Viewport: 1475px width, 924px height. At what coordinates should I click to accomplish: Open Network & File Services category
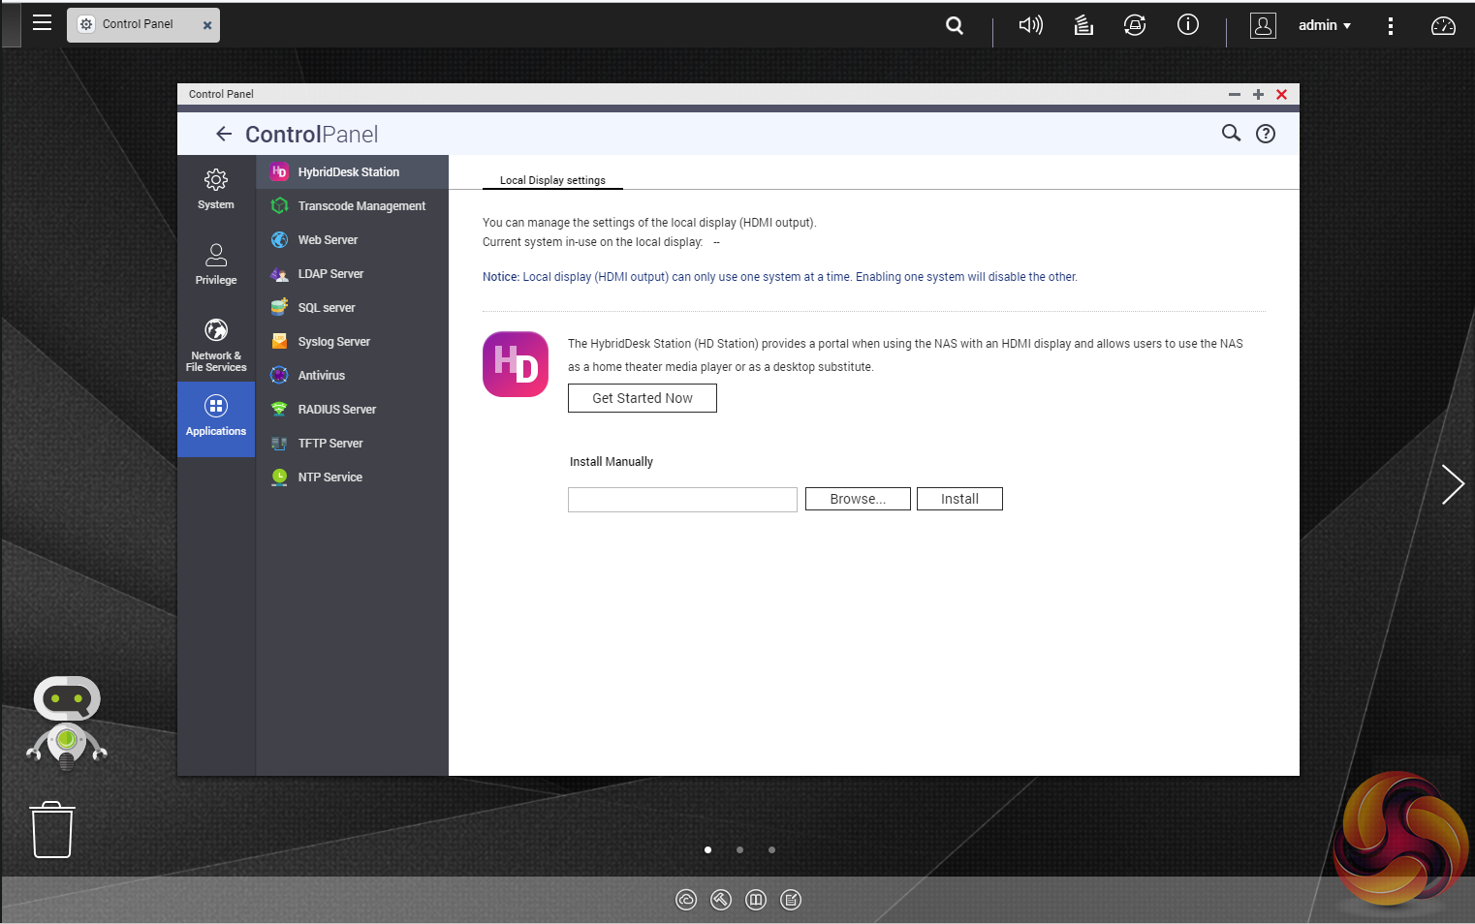click(x=216, y=344)
